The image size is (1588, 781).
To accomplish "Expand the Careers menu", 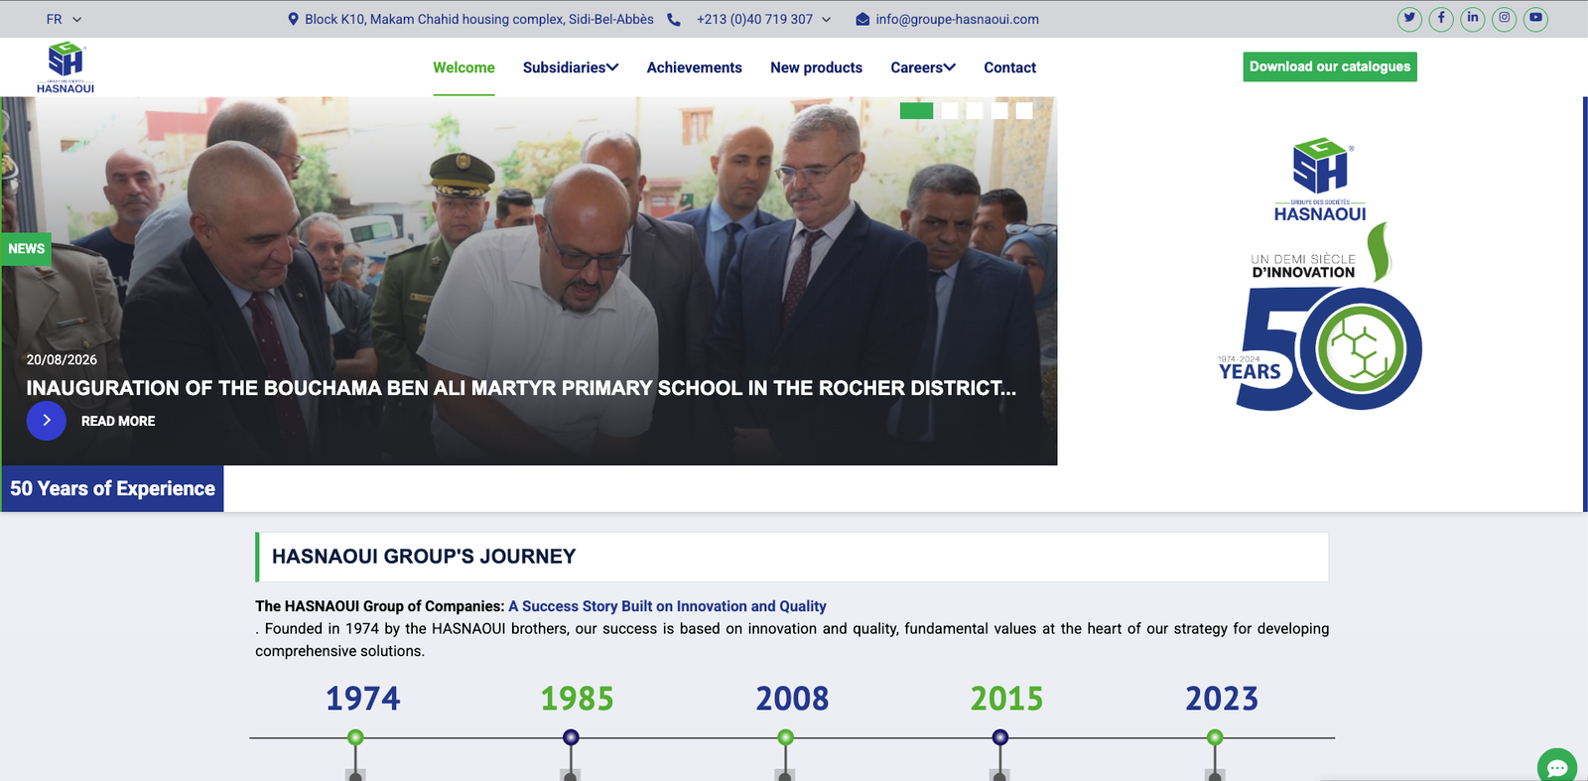I will tap(923, 67).
